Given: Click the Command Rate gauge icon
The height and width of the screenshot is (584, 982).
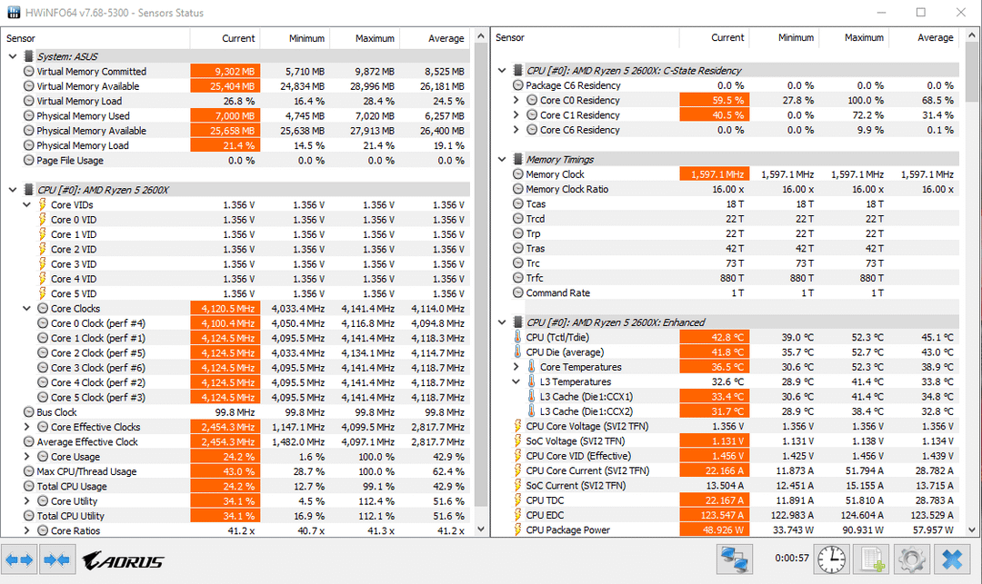Looking at the screenshot, I should pos(518,292).
